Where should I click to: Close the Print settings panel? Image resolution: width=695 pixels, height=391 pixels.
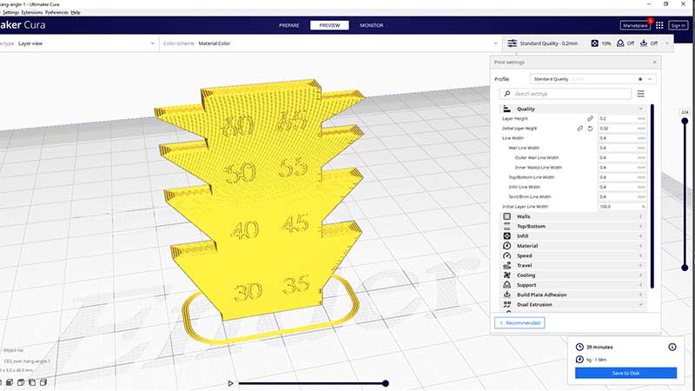pos(655,62)
